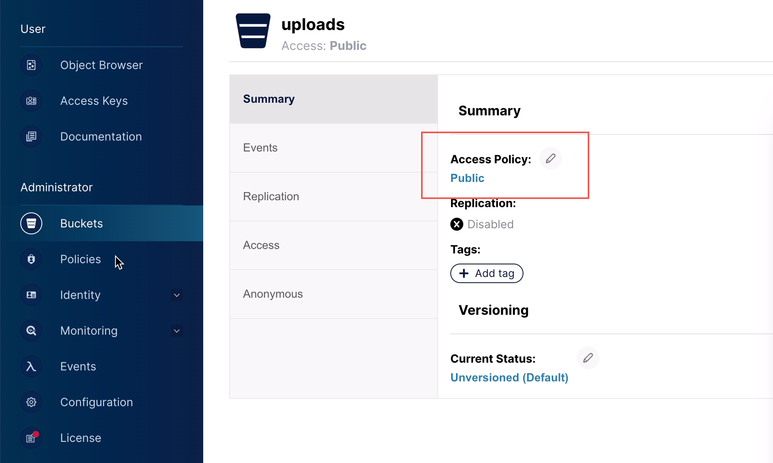Click the Add tag button
This screenshot has height=463, width=773.
pyautogui.click(x=486, y=273)
